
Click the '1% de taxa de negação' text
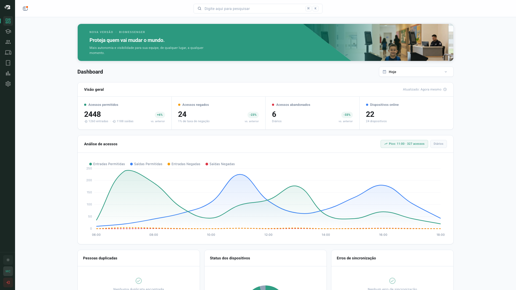[x=194, y=121]
